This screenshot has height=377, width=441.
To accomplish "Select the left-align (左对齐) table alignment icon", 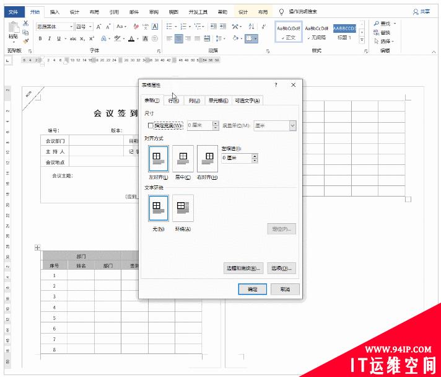I will (x=159, y=158).
